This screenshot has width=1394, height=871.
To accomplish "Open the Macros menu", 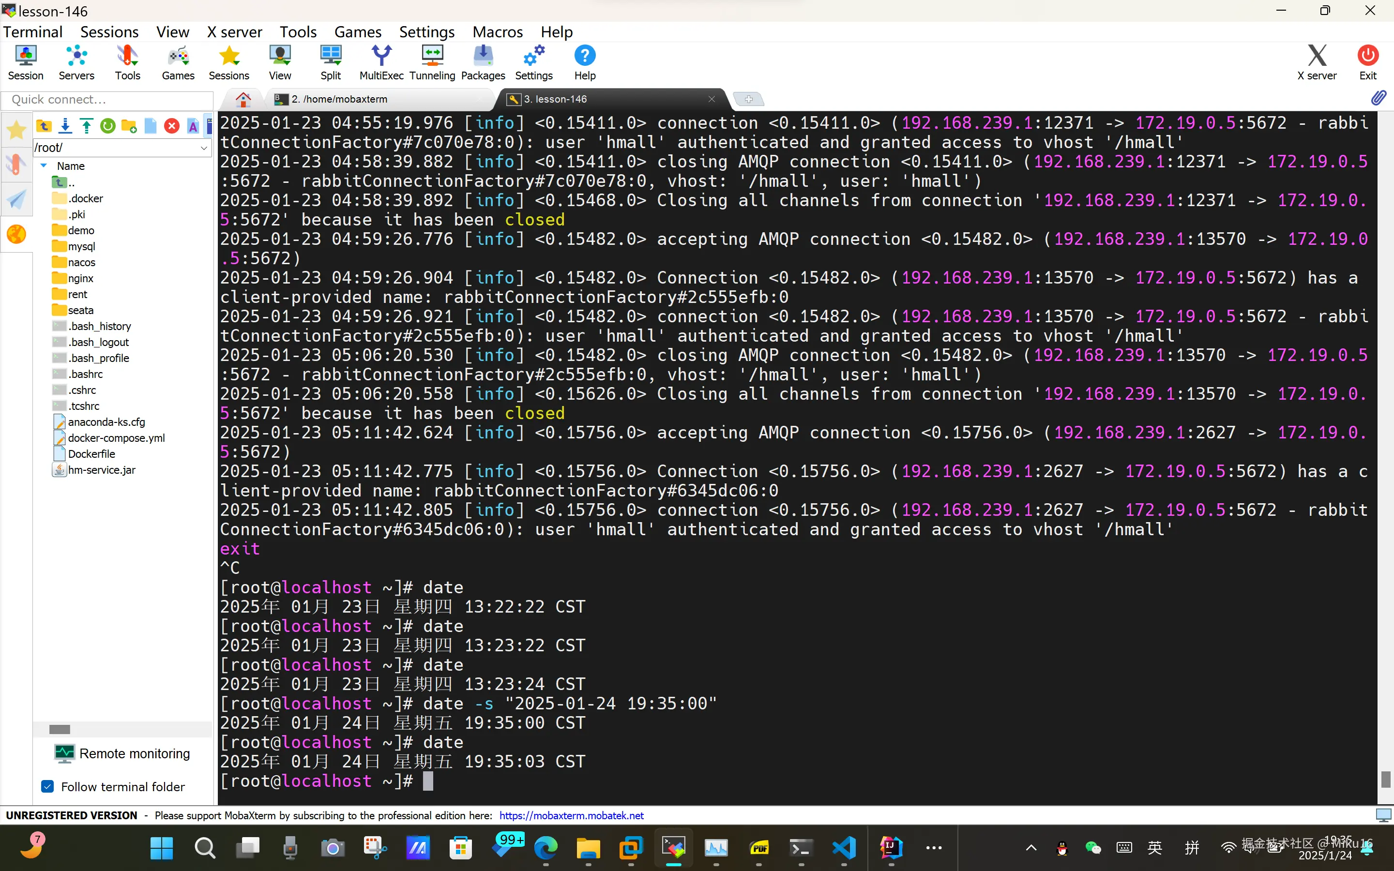I will 497,31.
